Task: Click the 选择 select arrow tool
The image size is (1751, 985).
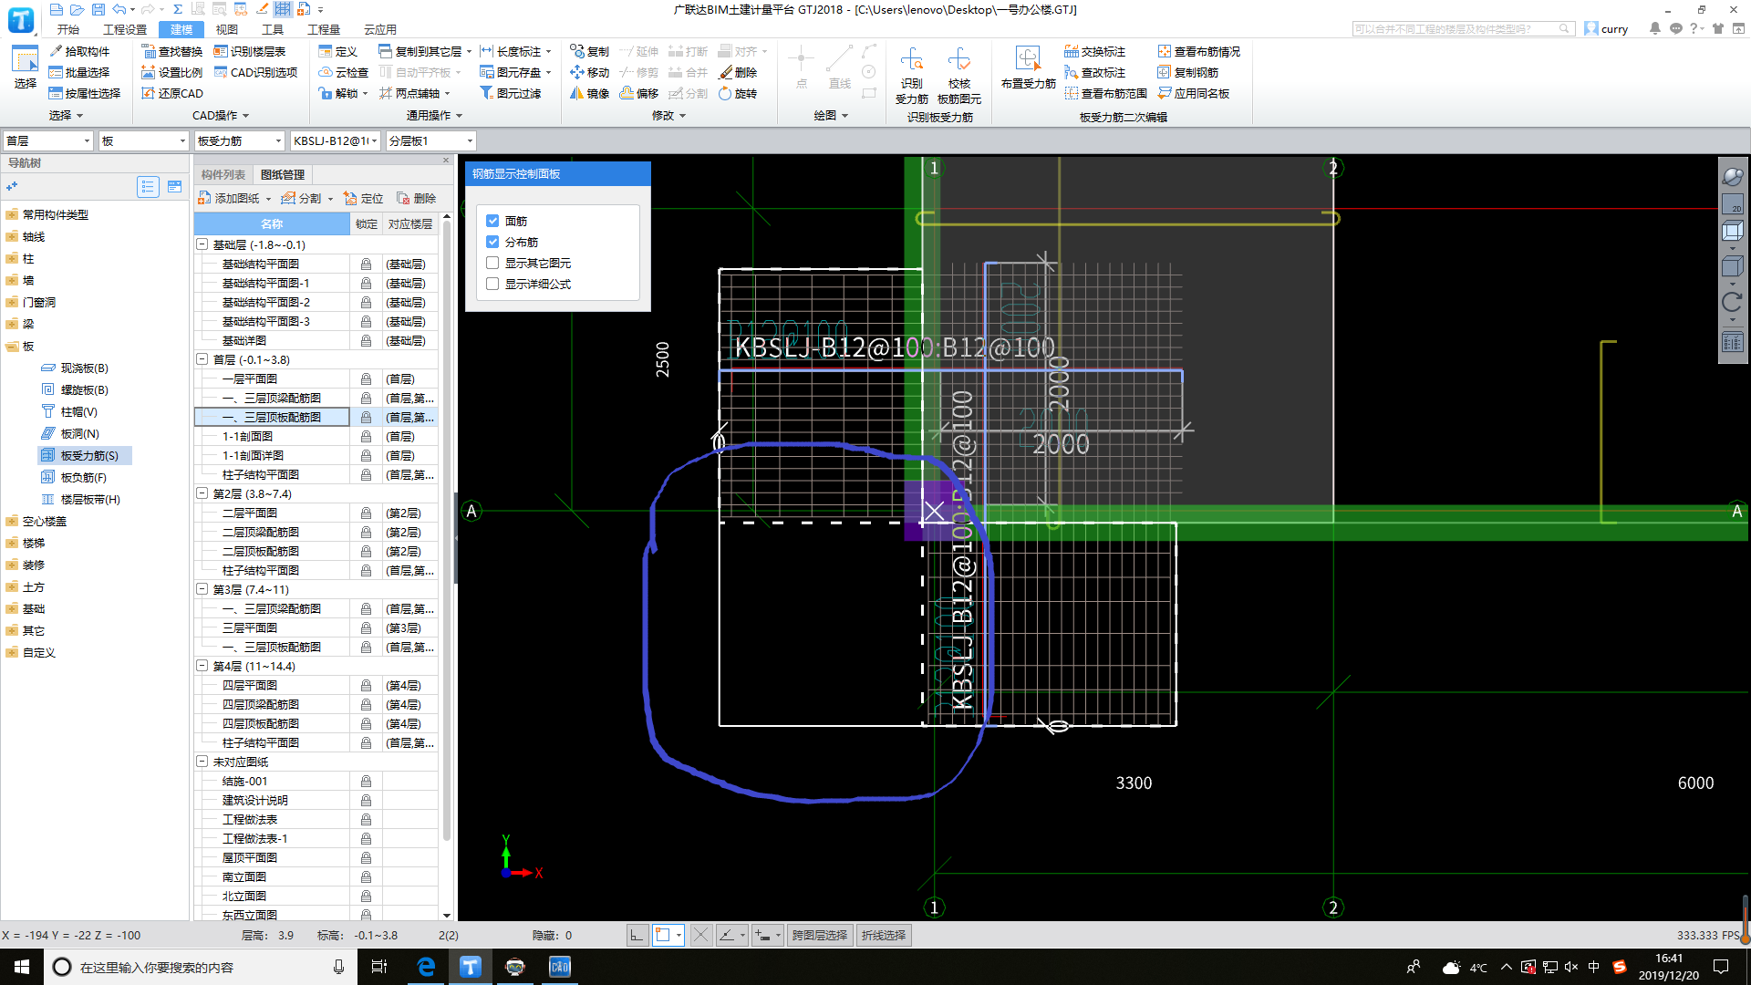Action: pos(25,67)
